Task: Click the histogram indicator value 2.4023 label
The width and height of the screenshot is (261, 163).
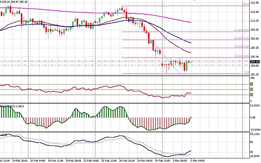Action: 20,106
